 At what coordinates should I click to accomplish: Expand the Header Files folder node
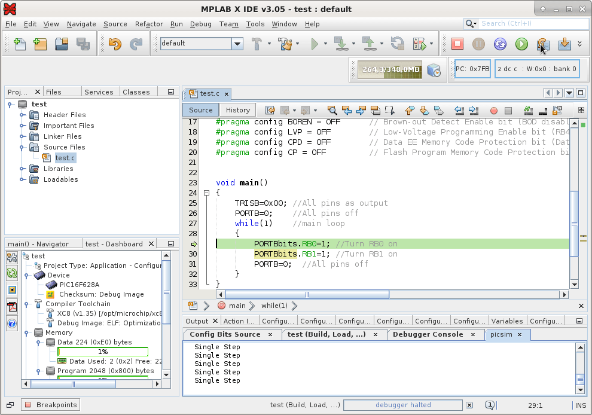point(22,115)
